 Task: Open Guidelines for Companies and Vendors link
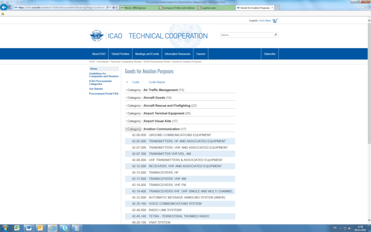pyautogui.click(x=103, y=75)
